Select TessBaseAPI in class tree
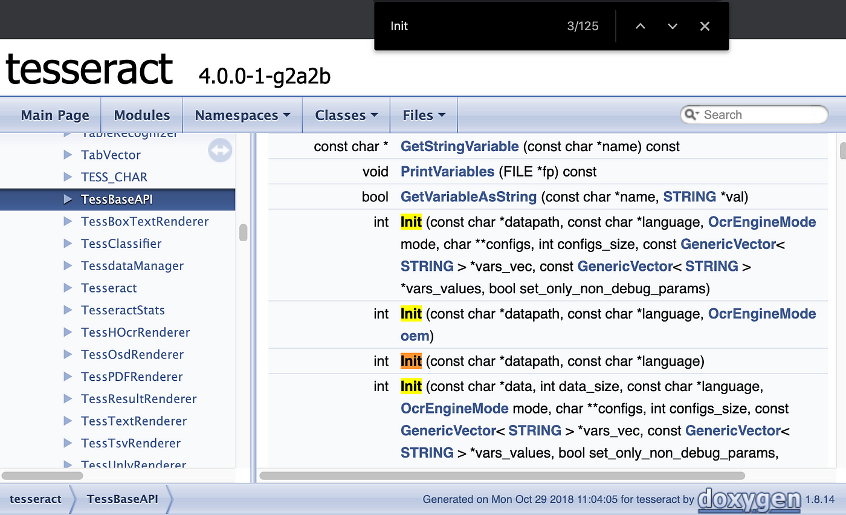846x515 pixels. 117,199
